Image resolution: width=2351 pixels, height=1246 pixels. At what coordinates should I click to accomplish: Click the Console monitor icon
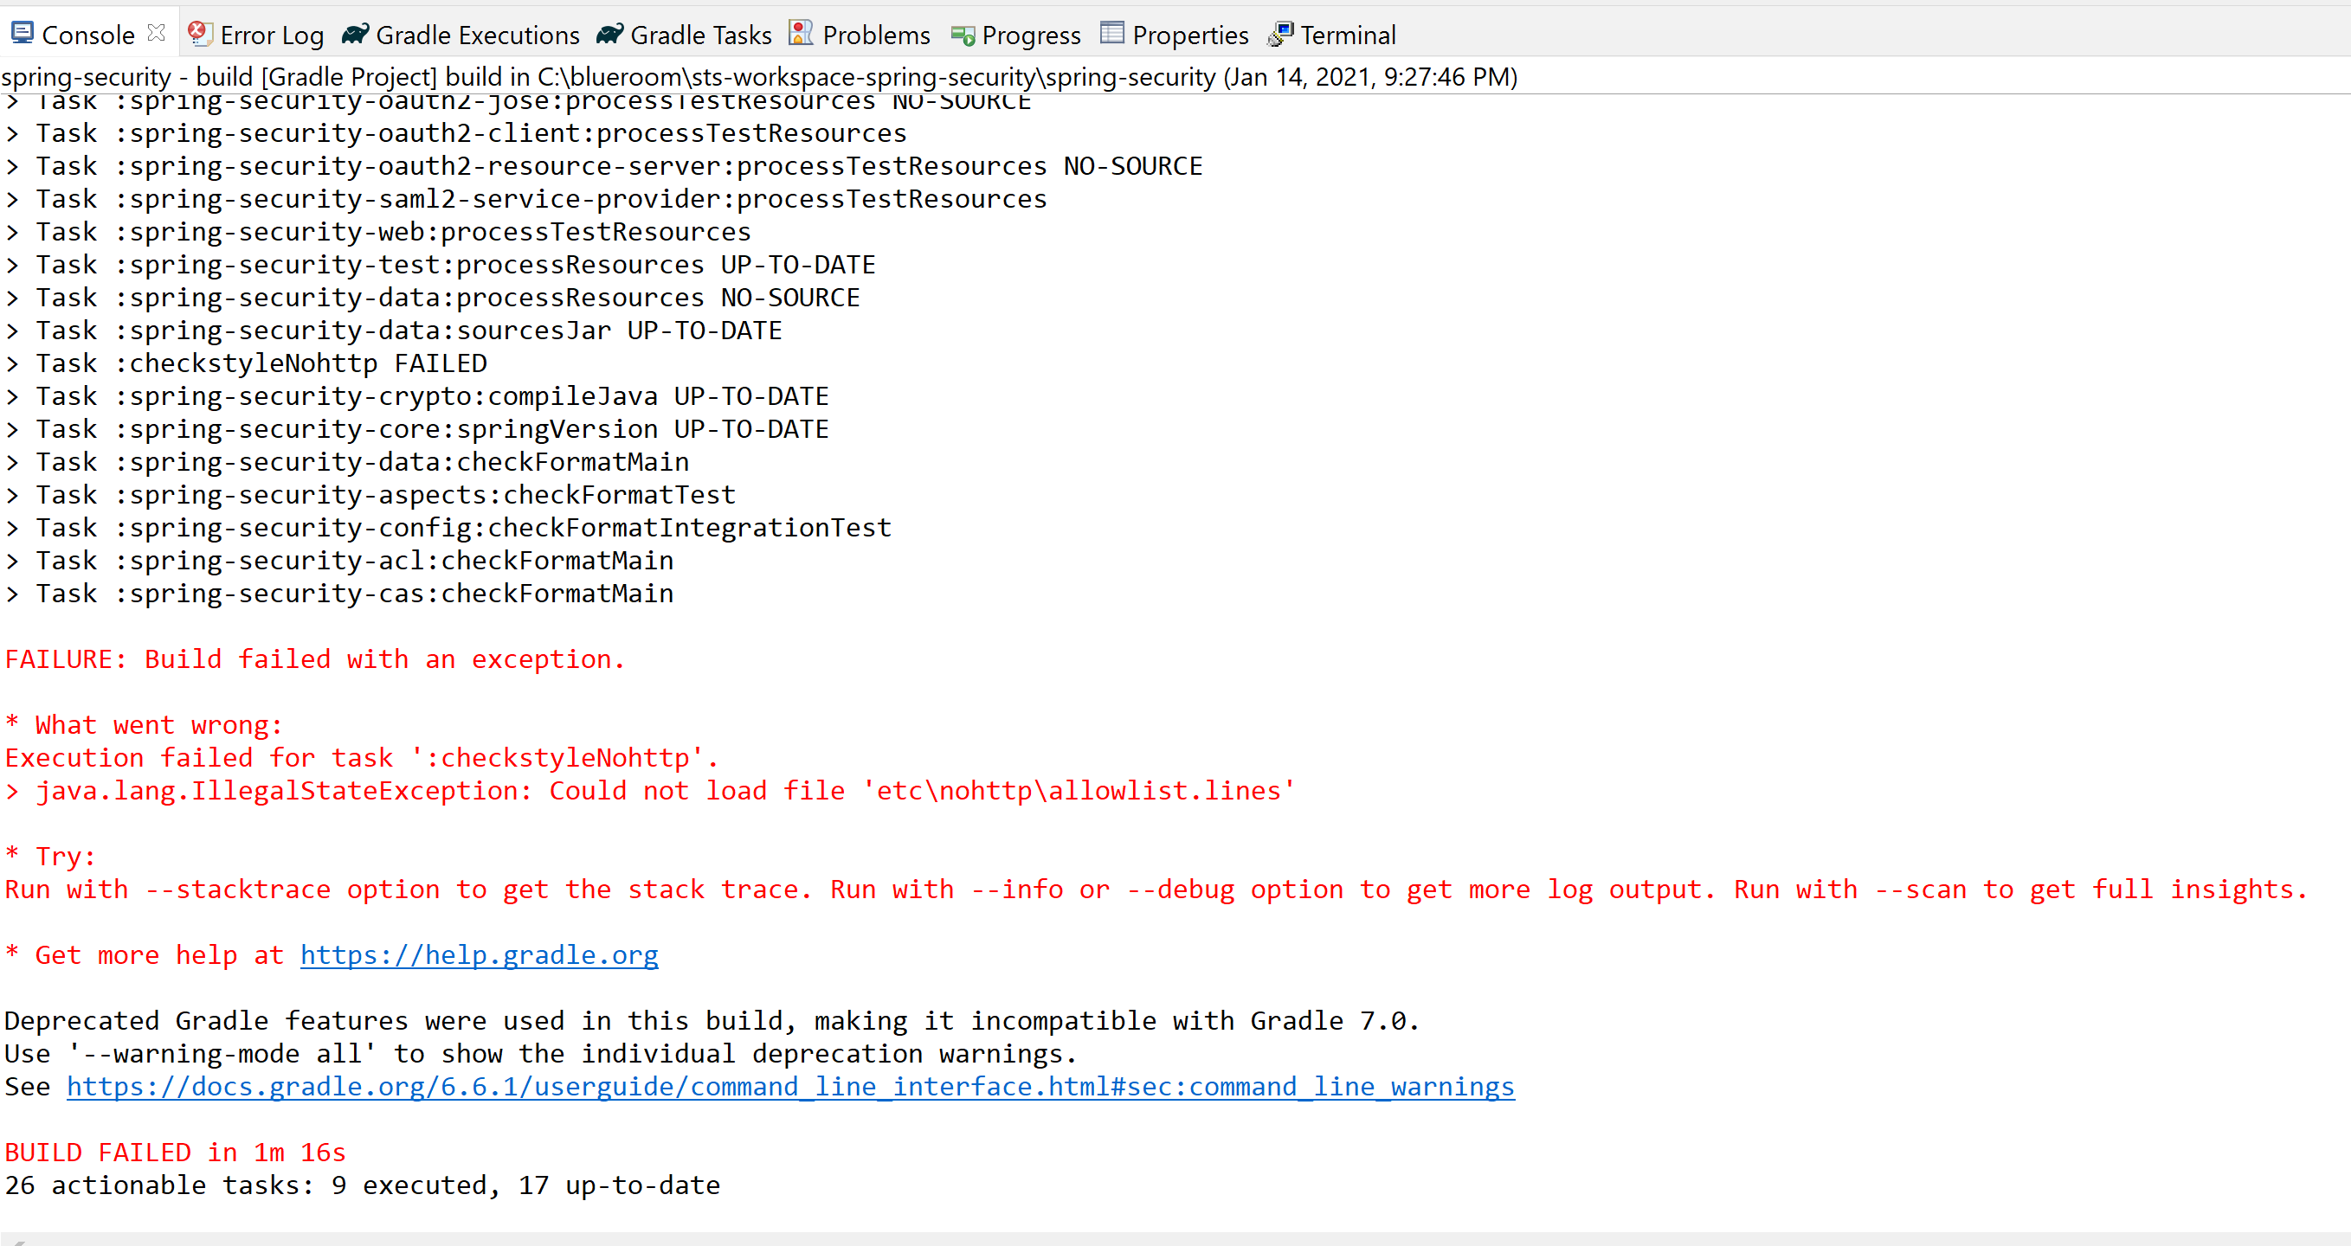pos(22,34)
